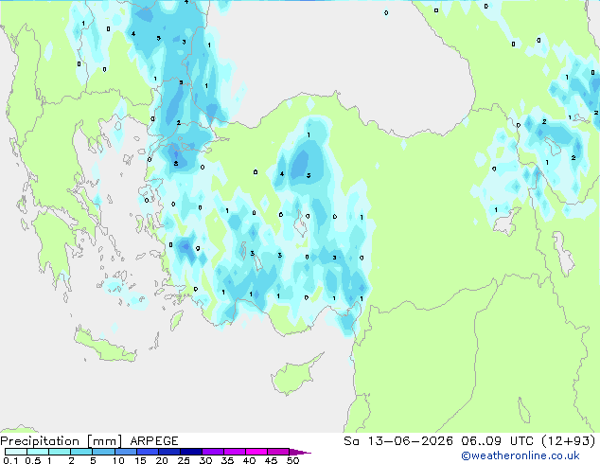Click the "(12+93)" forecast run text
600x464 pixels.
coord(569,441)
